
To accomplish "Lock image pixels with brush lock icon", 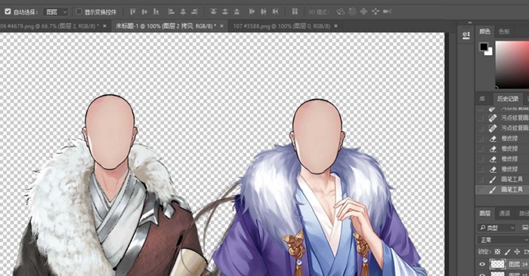I will pyautogui.click(x=507, y=252).
